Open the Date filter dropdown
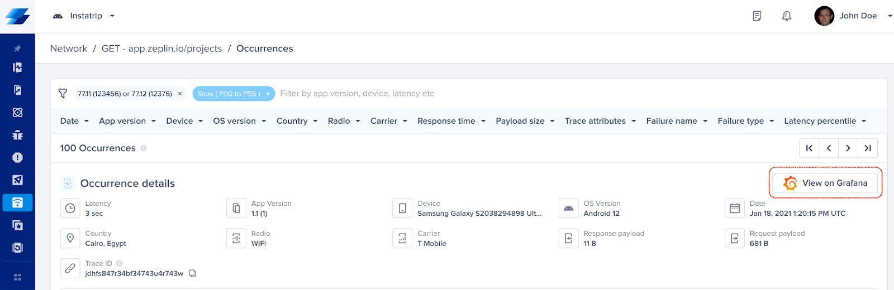The width and height of the screenshot is (894, 290). 74,121
